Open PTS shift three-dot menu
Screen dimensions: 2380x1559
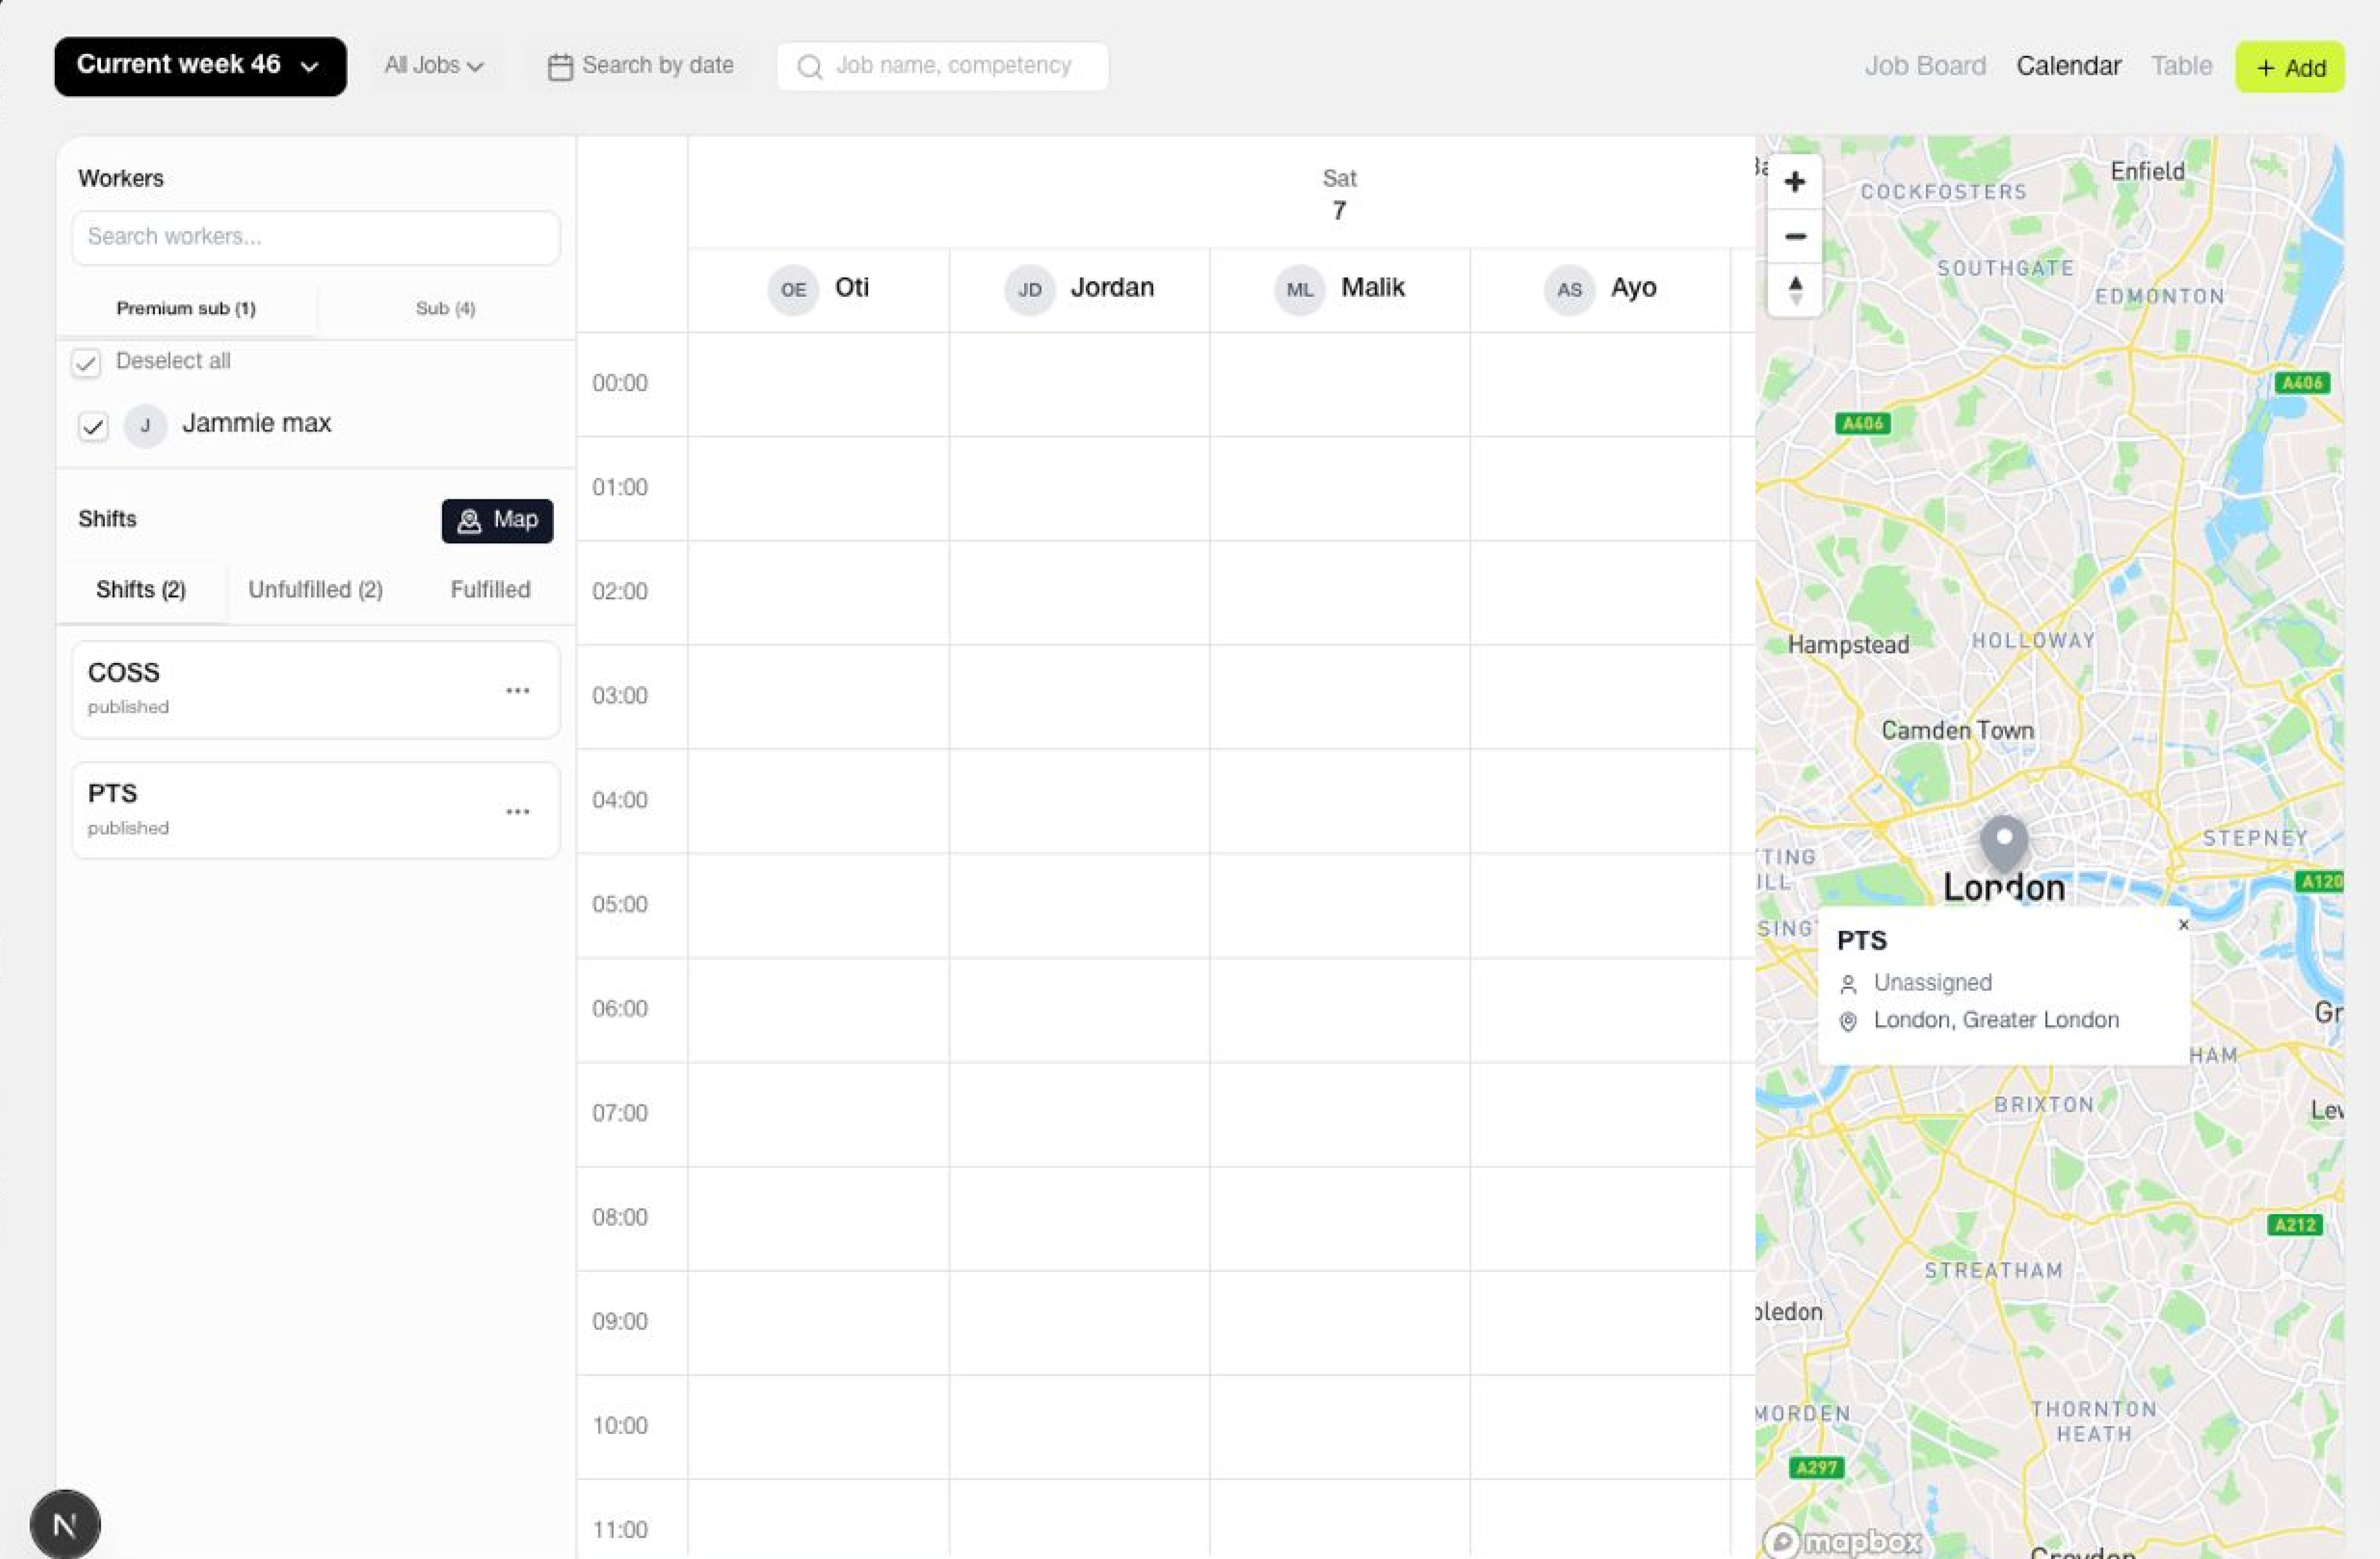coord(517,811)
